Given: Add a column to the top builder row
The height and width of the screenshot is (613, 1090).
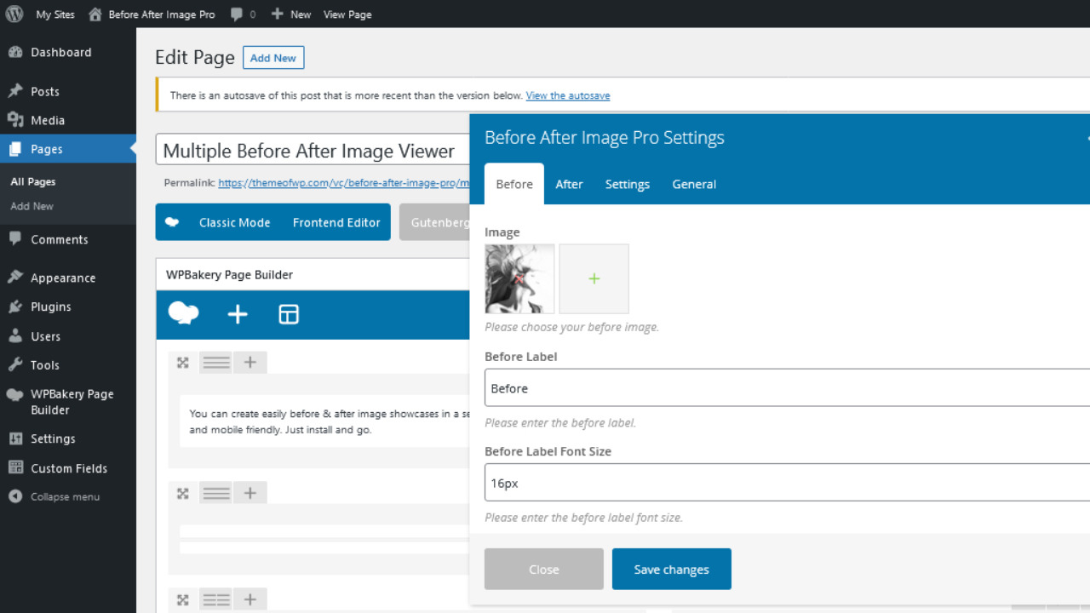Looking at the screenshot, I should pyautogui.click(x=250, y=363).
